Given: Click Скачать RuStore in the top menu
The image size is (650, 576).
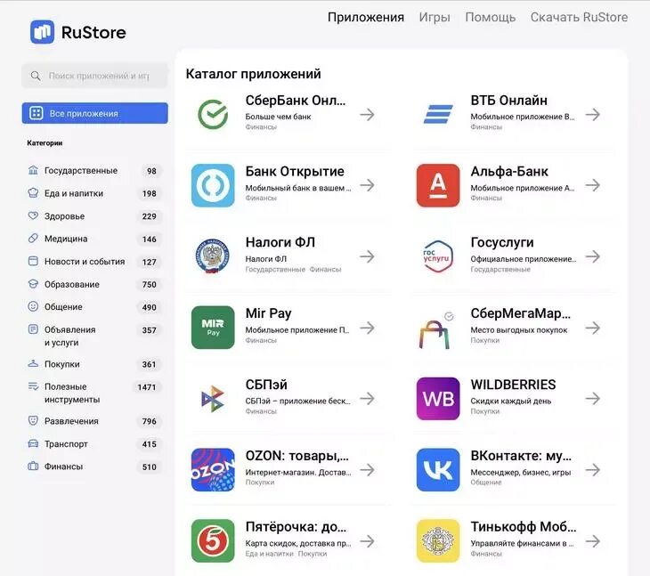Looking at the screenshot, I should (x=579, y=18).
